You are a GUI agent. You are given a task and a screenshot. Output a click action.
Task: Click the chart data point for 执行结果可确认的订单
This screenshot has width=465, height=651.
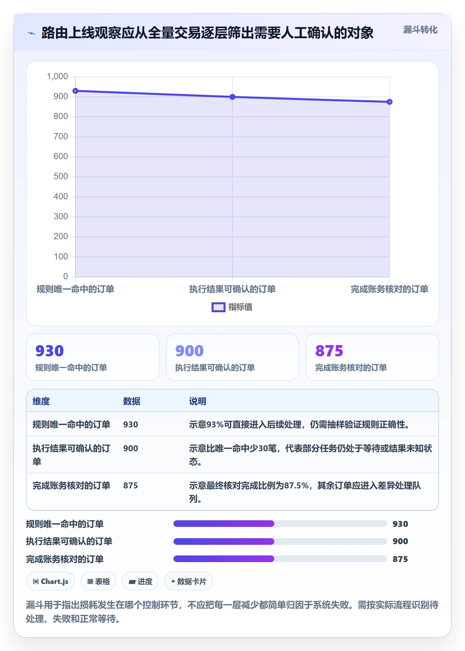(x=232, y=97)
